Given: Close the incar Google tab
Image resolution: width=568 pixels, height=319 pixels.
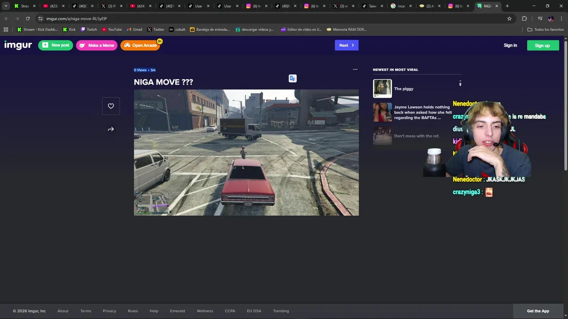Looking at the screenshot, I should 411,6.
